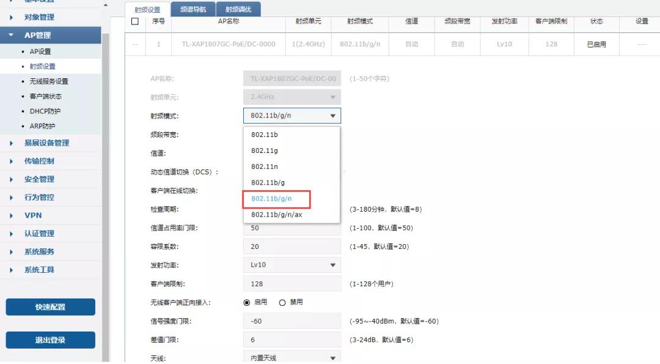Click the 快速配置 button
This screenshot has height=364, width=660.
pyautogui.click(x=51, y=306)
